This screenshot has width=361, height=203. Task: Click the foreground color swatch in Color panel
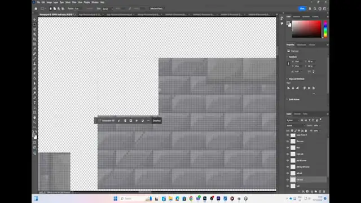click(288, 23)
